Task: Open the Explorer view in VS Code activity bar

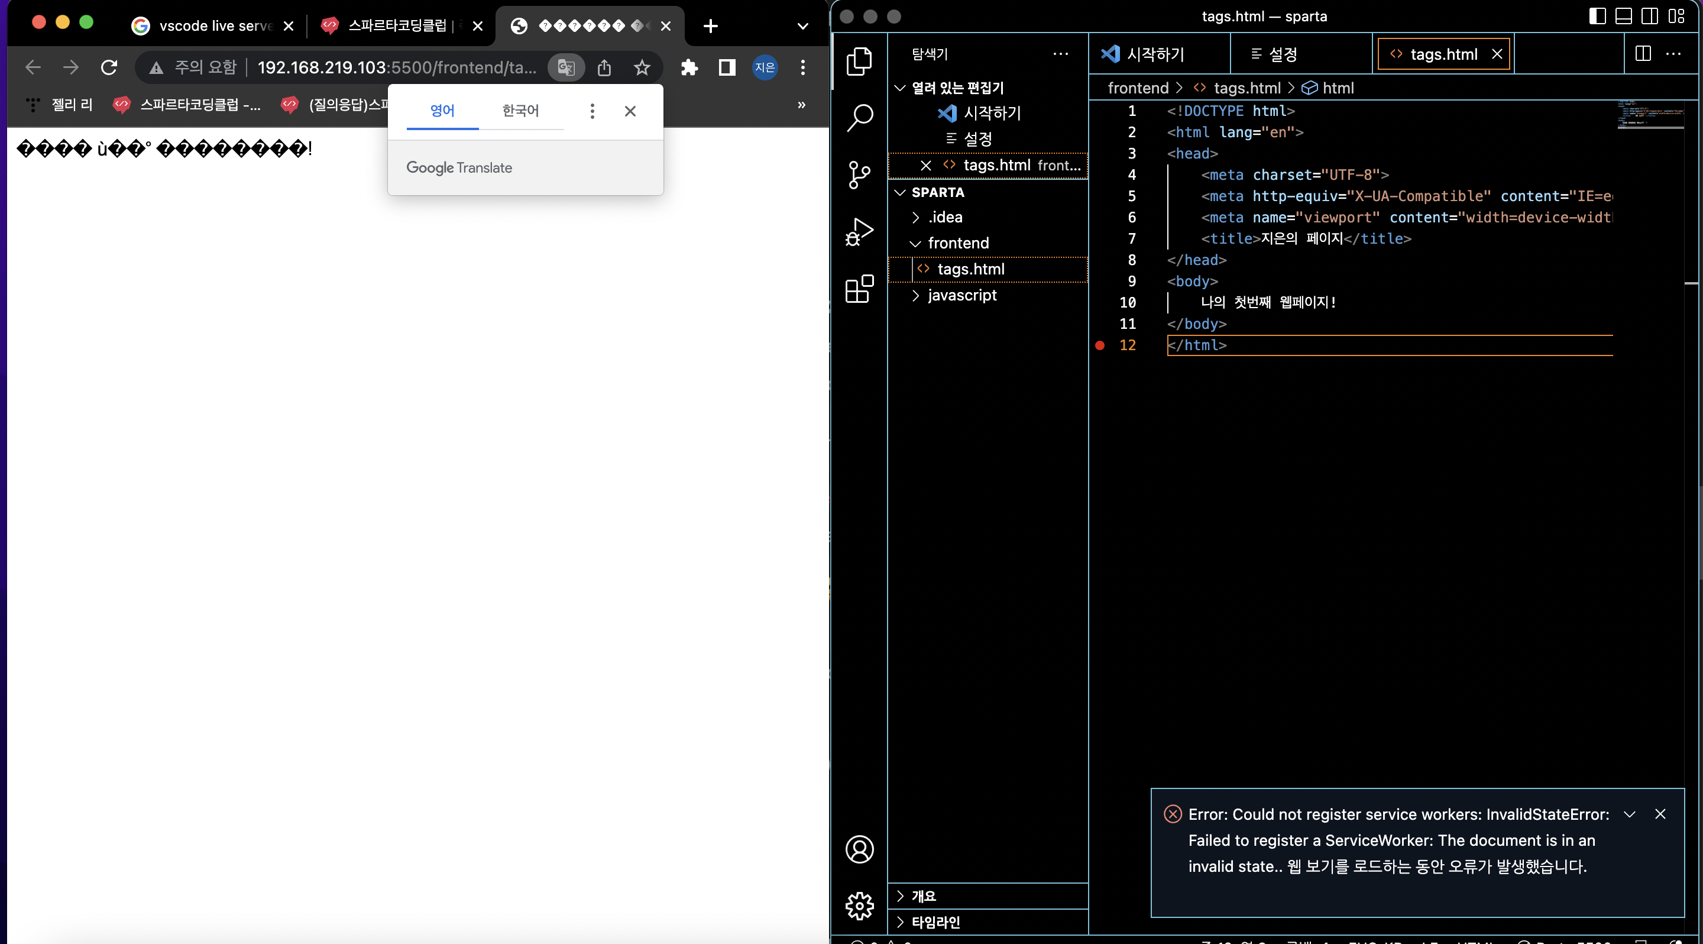Action: pyautogui.click(x=859, y=61)
